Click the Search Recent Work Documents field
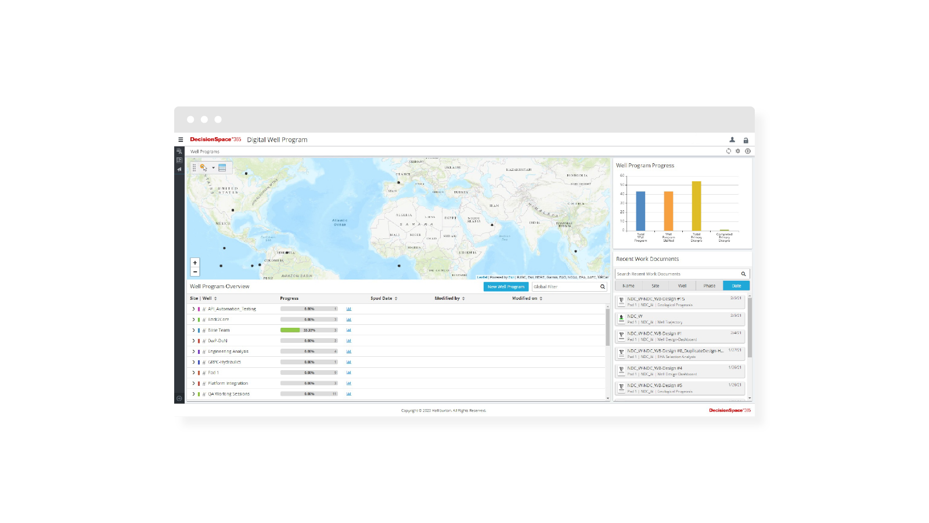This screenshot has height=523, width=929. 676,274
